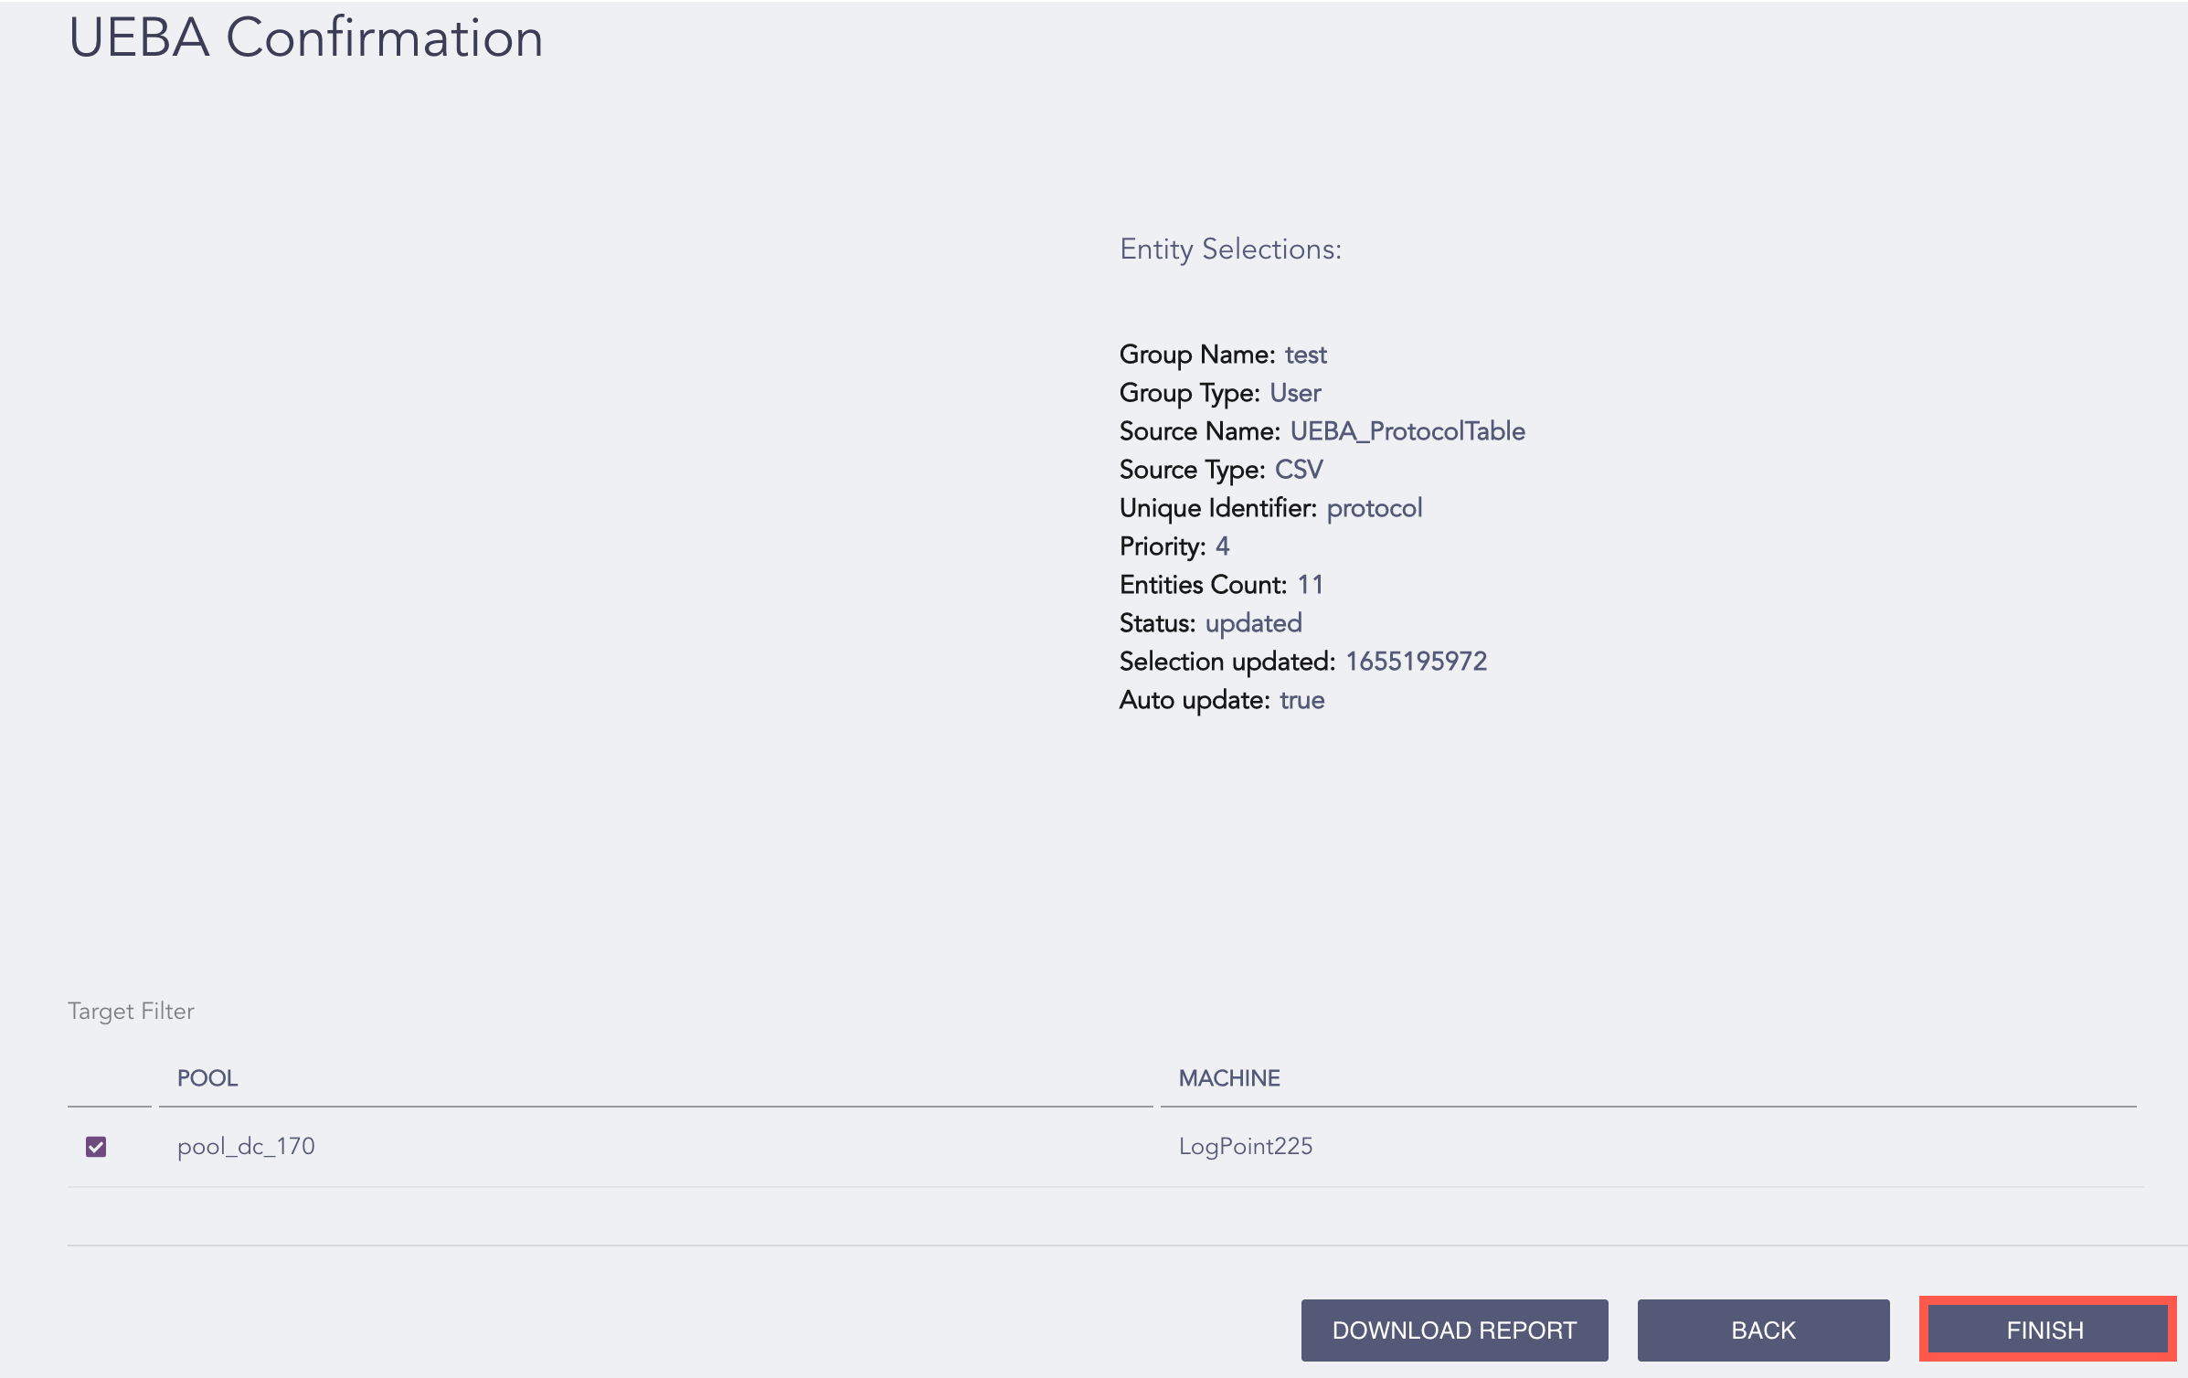This screenshot has width=2188, height=1378.
Task: Click the Target Filter label
Action: coord(131,1011)
